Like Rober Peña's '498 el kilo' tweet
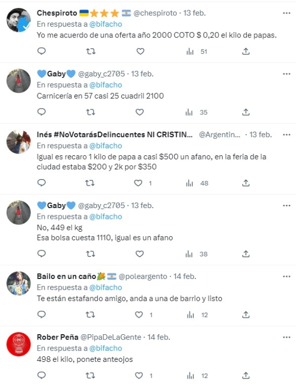 tap(140, 376)
